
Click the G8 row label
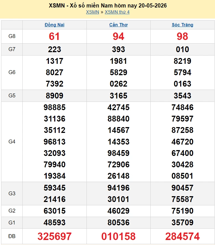tap(12, 36)
